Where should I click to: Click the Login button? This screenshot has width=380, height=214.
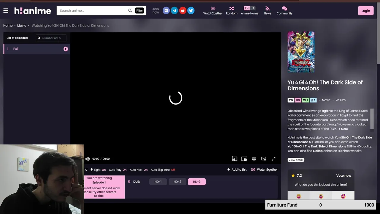coord(366,11)
